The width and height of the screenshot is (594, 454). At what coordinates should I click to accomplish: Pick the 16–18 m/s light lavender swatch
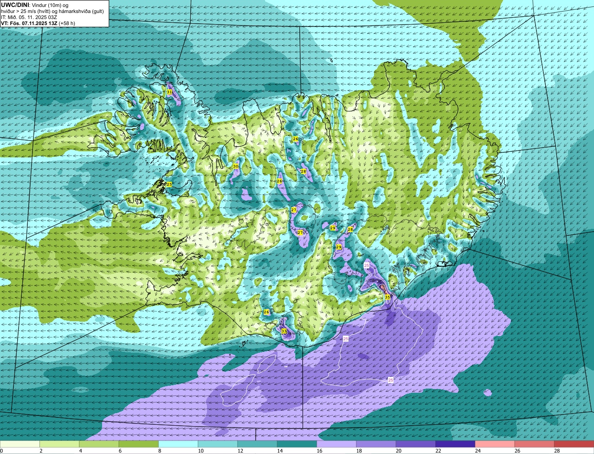tap(336, 444)
